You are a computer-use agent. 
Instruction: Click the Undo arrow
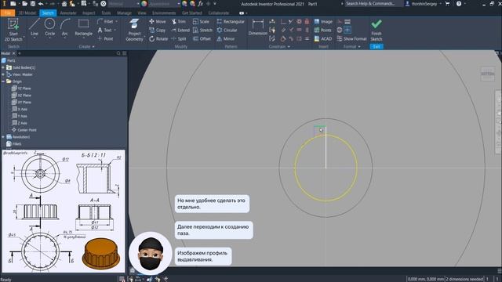[x=41, y=4]
